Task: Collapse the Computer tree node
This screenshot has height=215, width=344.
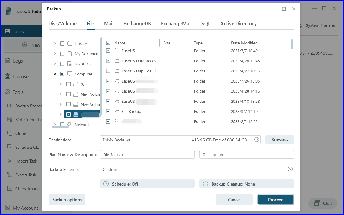Action: pyautogui.click(x=55, y=74)
